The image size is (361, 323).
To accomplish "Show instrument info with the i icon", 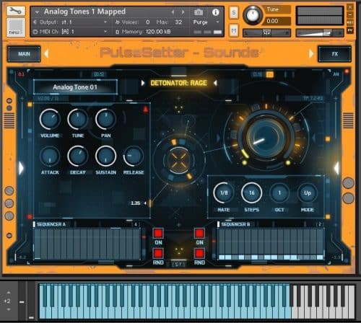I will (215, 12).
